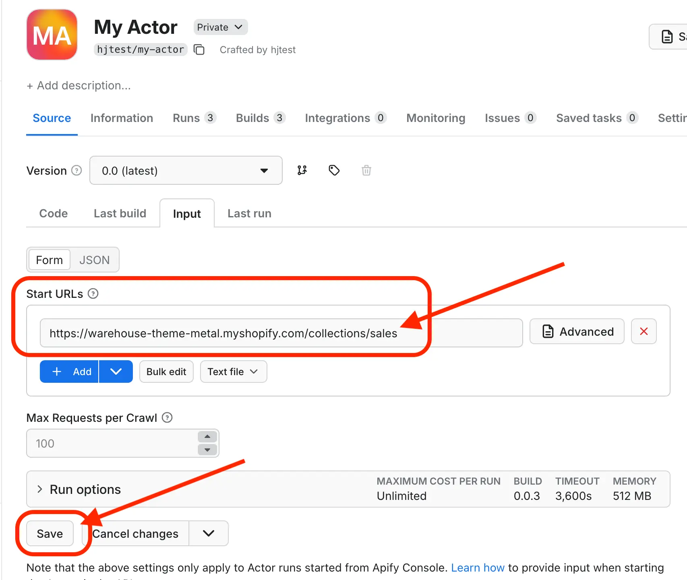Select the Input sub-tab
Screen dimensions: 687x580
pyautogui.click(x=187, y=213)
